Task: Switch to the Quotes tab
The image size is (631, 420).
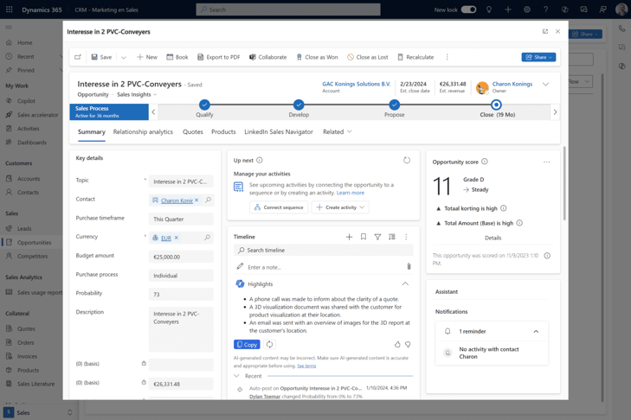Action: [193, 132]
